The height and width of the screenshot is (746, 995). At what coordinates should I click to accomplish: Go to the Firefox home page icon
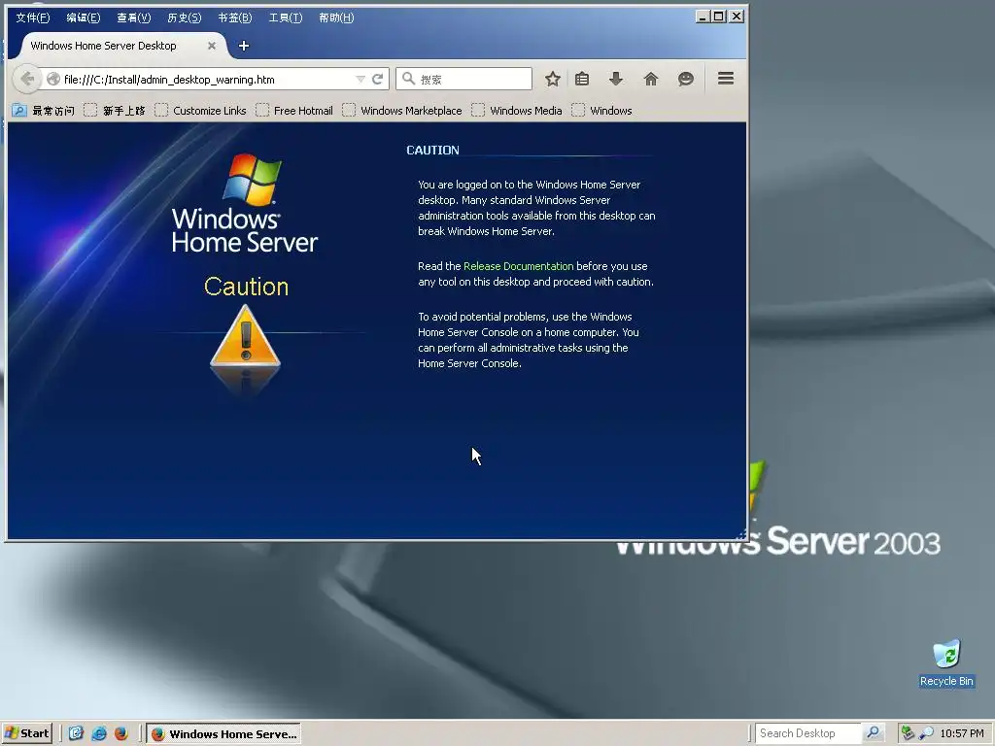(x=651, y=79)
